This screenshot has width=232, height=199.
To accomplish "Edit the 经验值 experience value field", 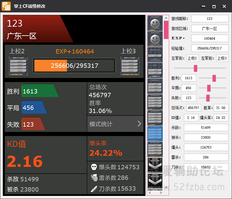I will (210, 48).
